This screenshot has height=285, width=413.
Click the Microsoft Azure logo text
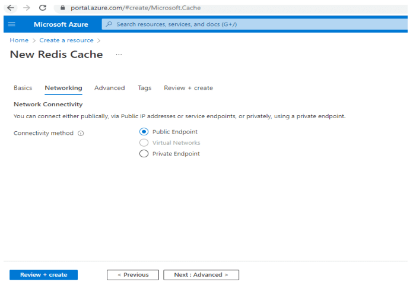coord(61,24)
